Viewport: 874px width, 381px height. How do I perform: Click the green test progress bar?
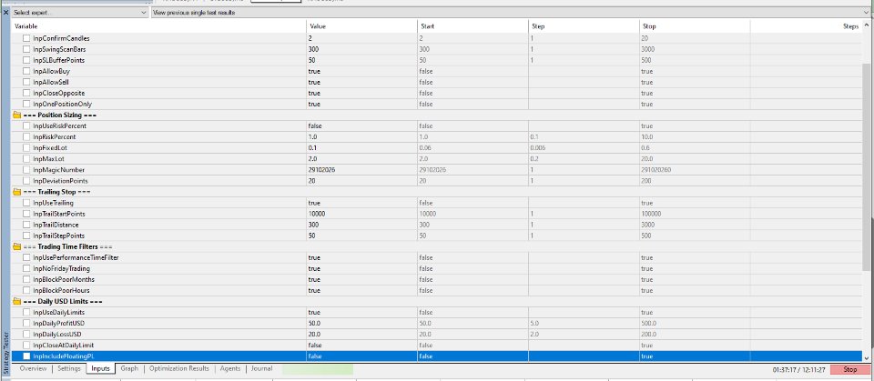318,369
